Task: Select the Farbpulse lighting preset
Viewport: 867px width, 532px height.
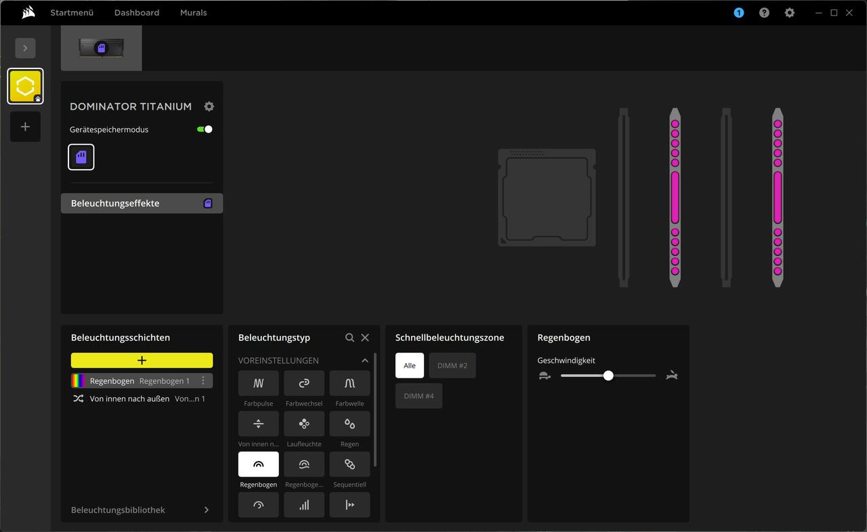Action: pos(258,383)
